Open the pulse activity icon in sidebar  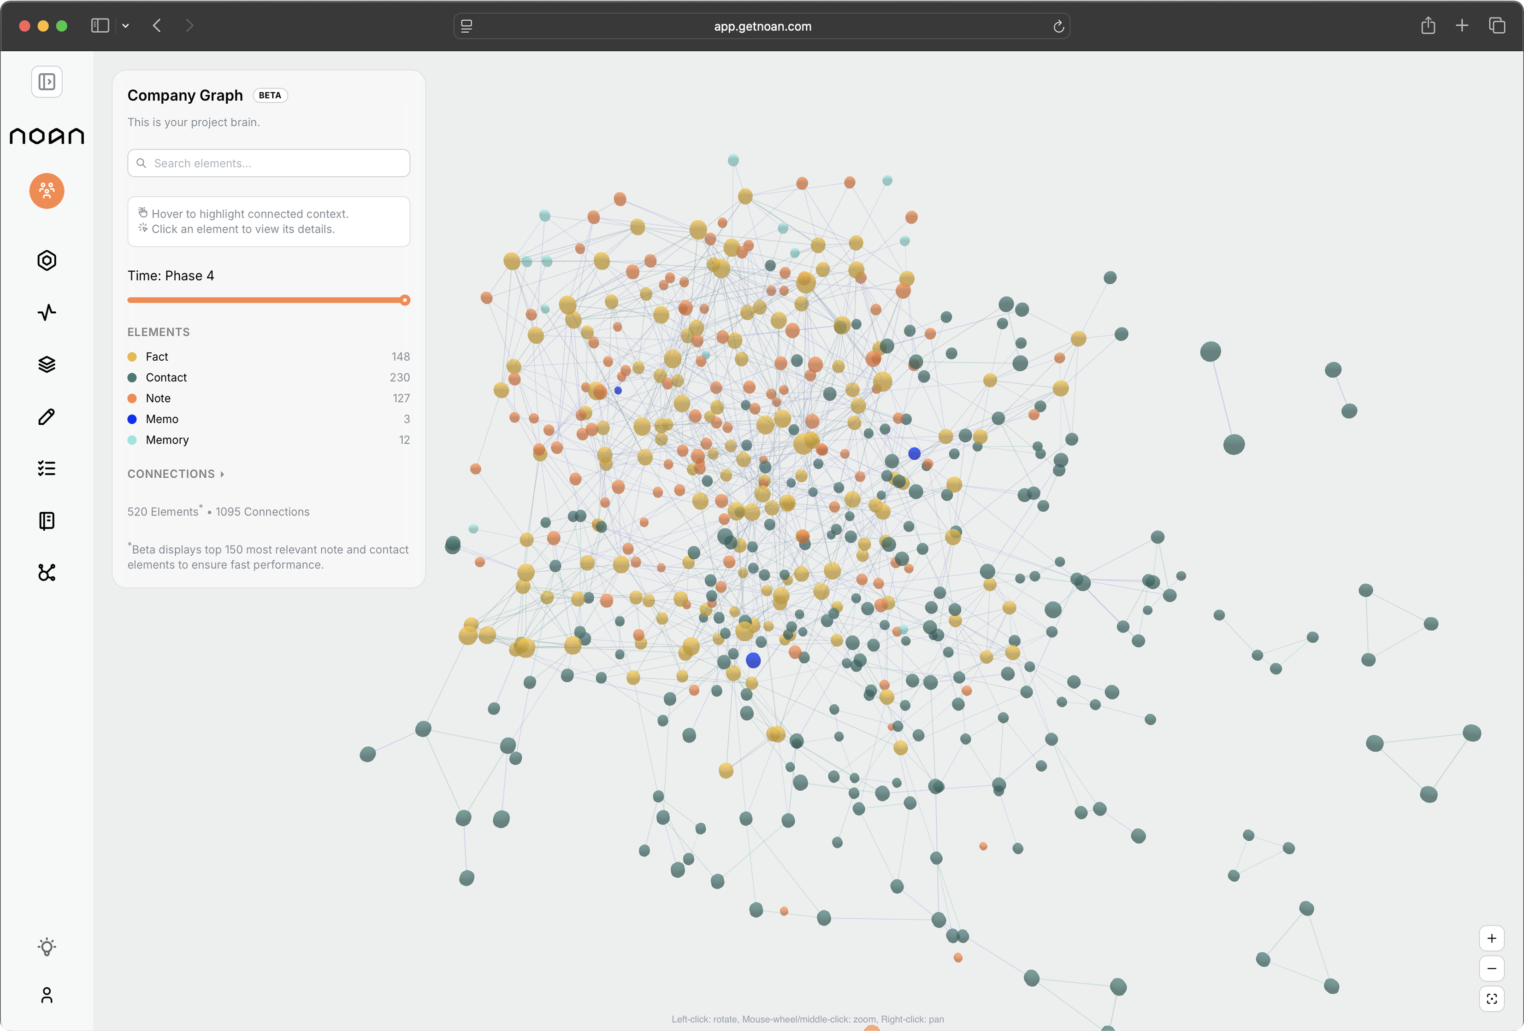point(47,312)
